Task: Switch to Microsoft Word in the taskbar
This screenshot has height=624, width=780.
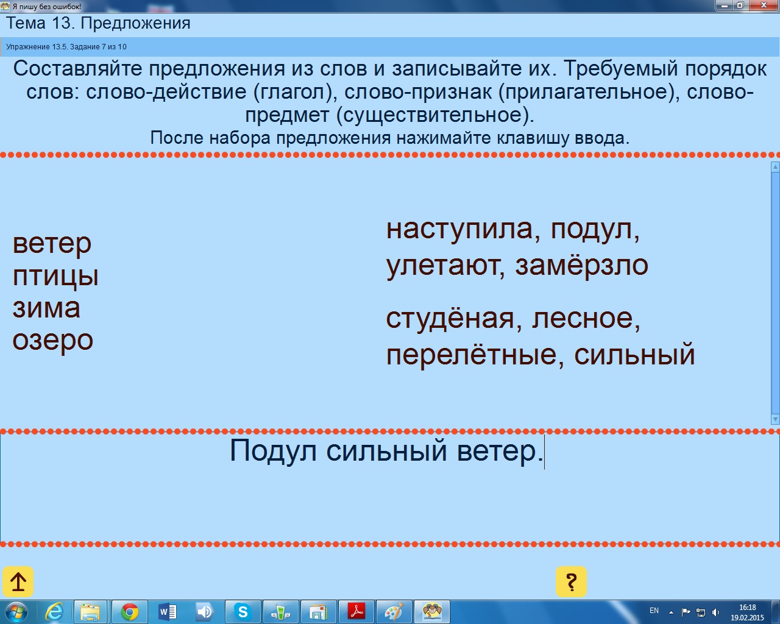Action: coord(167,611)
